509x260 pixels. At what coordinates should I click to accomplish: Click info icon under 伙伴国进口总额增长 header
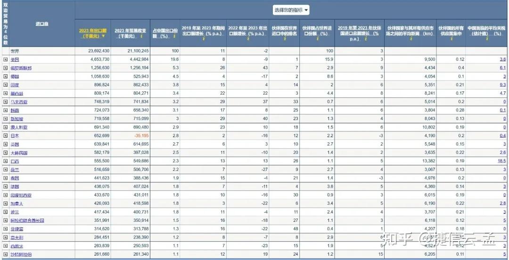pos(366,39)
